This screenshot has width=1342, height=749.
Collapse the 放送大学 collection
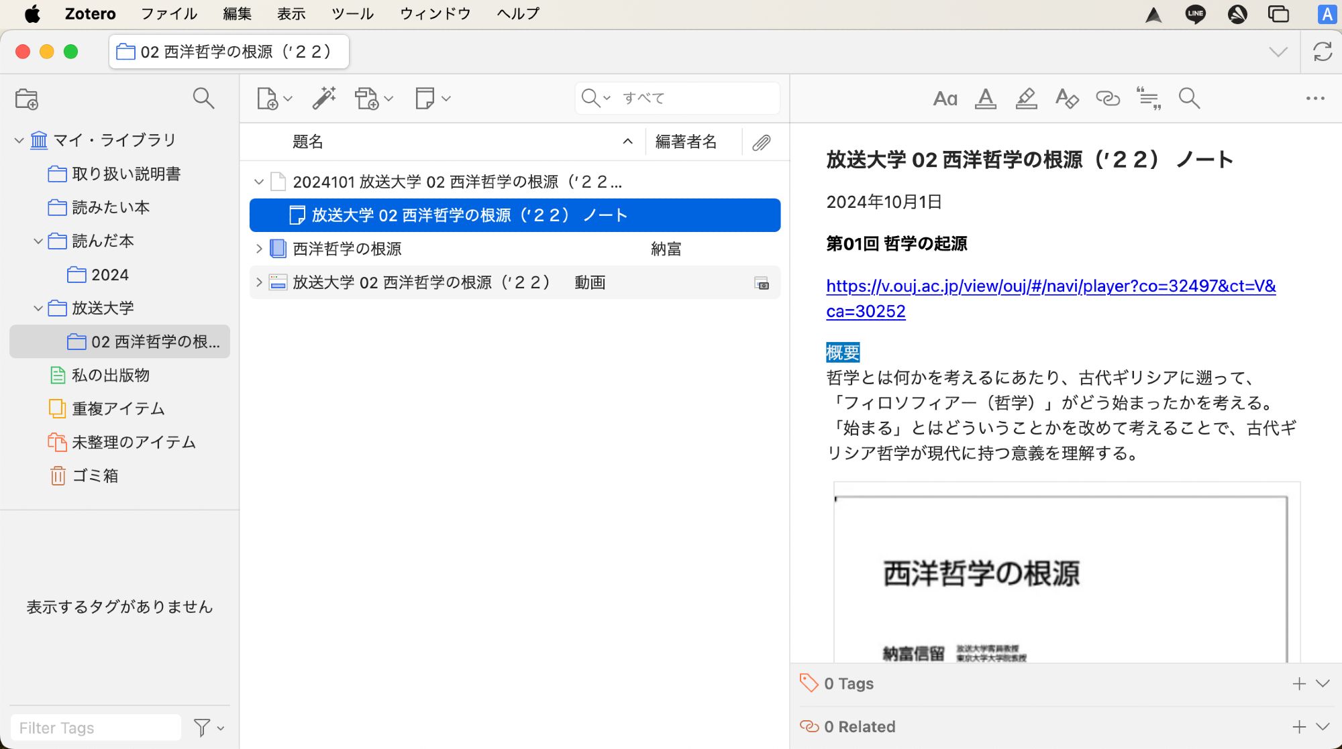click(38, 308)
